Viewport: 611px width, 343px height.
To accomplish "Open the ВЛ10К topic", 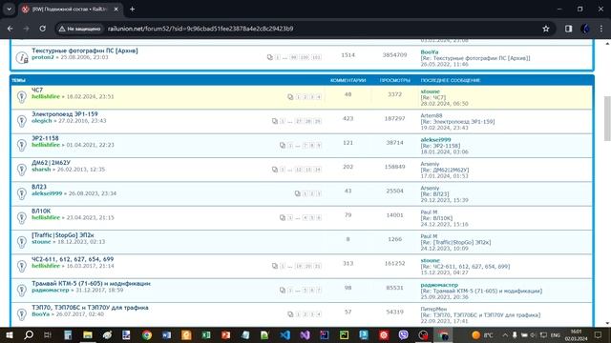I will [41, 211].
